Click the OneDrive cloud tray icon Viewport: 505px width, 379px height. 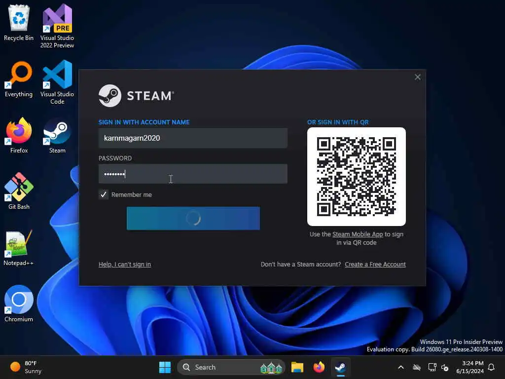(417, 367)
